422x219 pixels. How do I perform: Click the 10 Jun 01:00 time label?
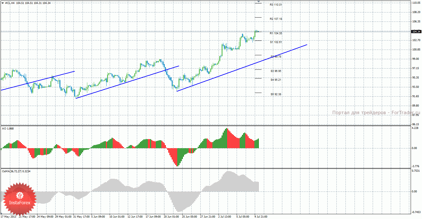pyautogui.click(x=117, y=217)
